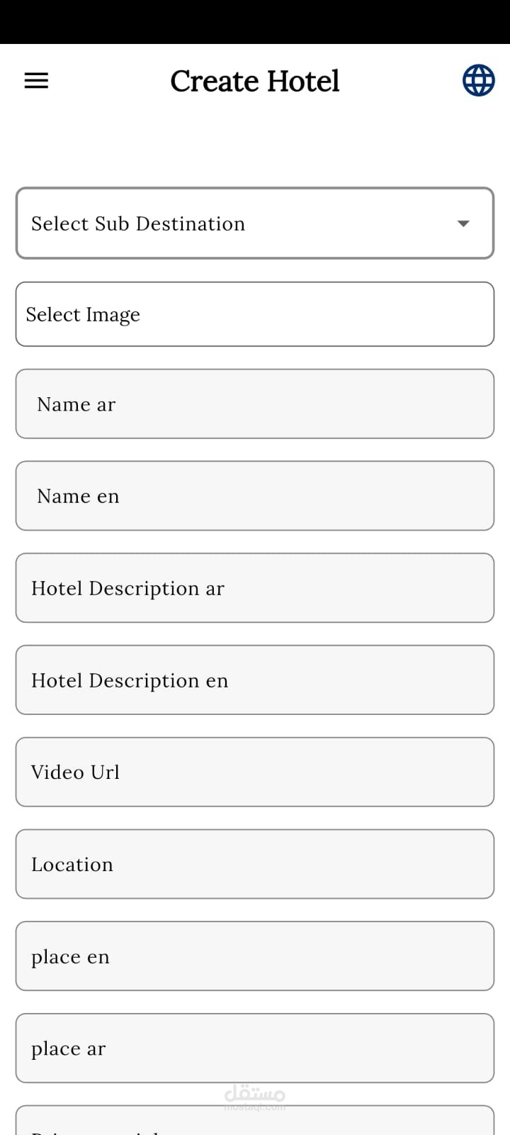Image resolution: width=510 pixels, height=1135 pixels.
Task: Open the hamburger navigation menu
Action: click(36, 81)
